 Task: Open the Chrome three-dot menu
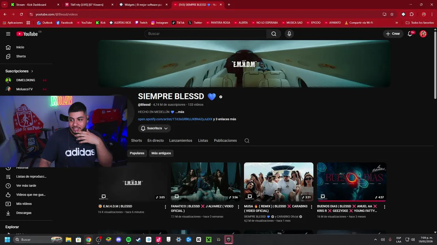[432, 14]
